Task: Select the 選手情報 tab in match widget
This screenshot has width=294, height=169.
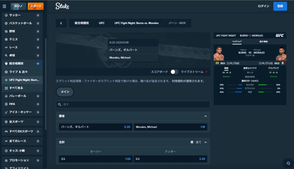Action: pos(264,42)
